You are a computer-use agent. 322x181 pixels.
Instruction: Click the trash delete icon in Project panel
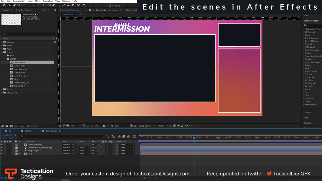28,126
